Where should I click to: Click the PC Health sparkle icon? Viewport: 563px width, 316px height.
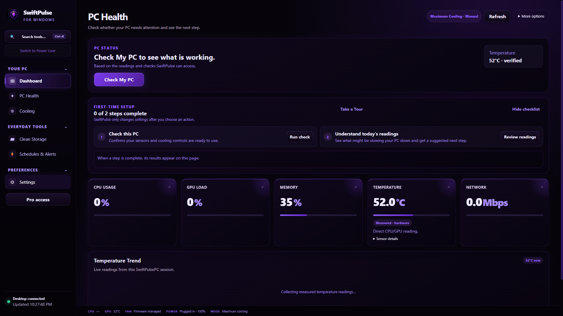(12, 96)
